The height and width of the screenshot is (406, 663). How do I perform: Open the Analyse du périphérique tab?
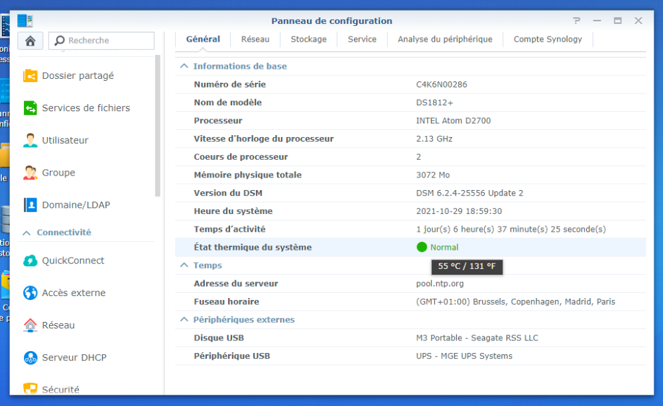(445, 39)
